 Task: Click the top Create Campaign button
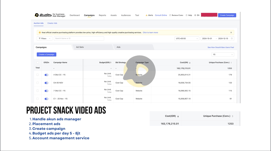[x=227, y=15]
